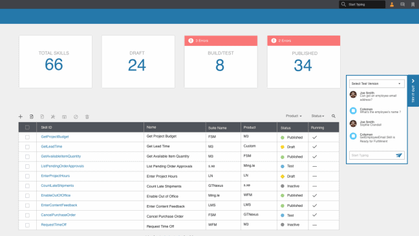419x236 pixels.
Task: Check the GetLeadTime row checkbox
Action: tap(27, 147)
